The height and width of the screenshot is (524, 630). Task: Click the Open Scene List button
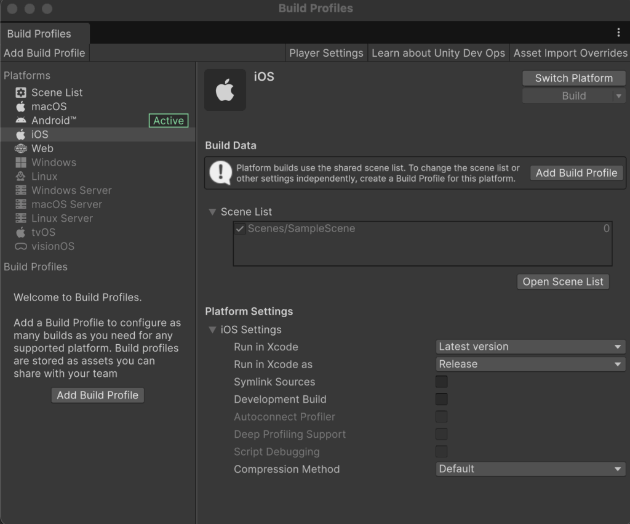click(563, 281)
